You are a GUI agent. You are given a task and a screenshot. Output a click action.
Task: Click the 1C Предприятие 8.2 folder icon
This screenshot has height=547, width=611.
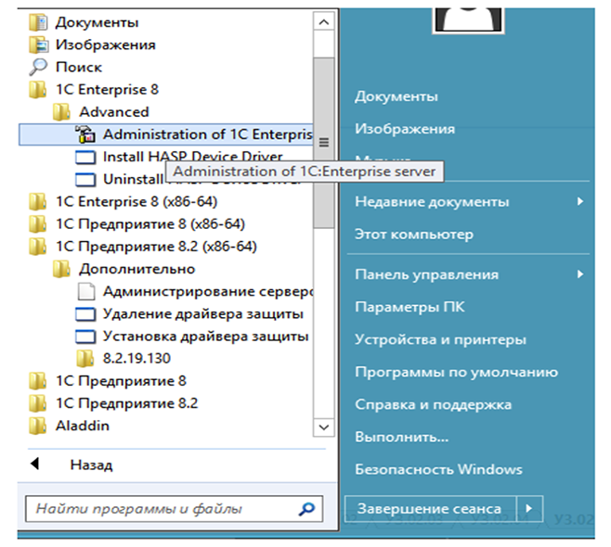[x=38, y=403]
